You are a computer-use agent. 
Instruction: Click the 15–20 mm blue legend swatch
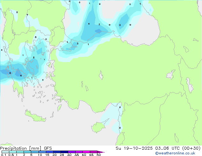tap(50, 152)
